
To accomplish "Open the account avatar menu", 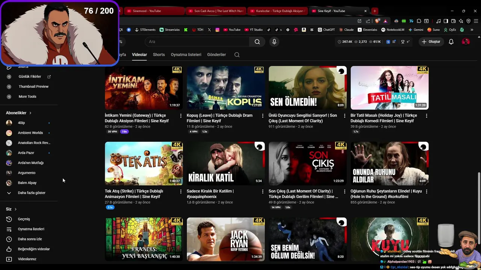I will [466, 42].
